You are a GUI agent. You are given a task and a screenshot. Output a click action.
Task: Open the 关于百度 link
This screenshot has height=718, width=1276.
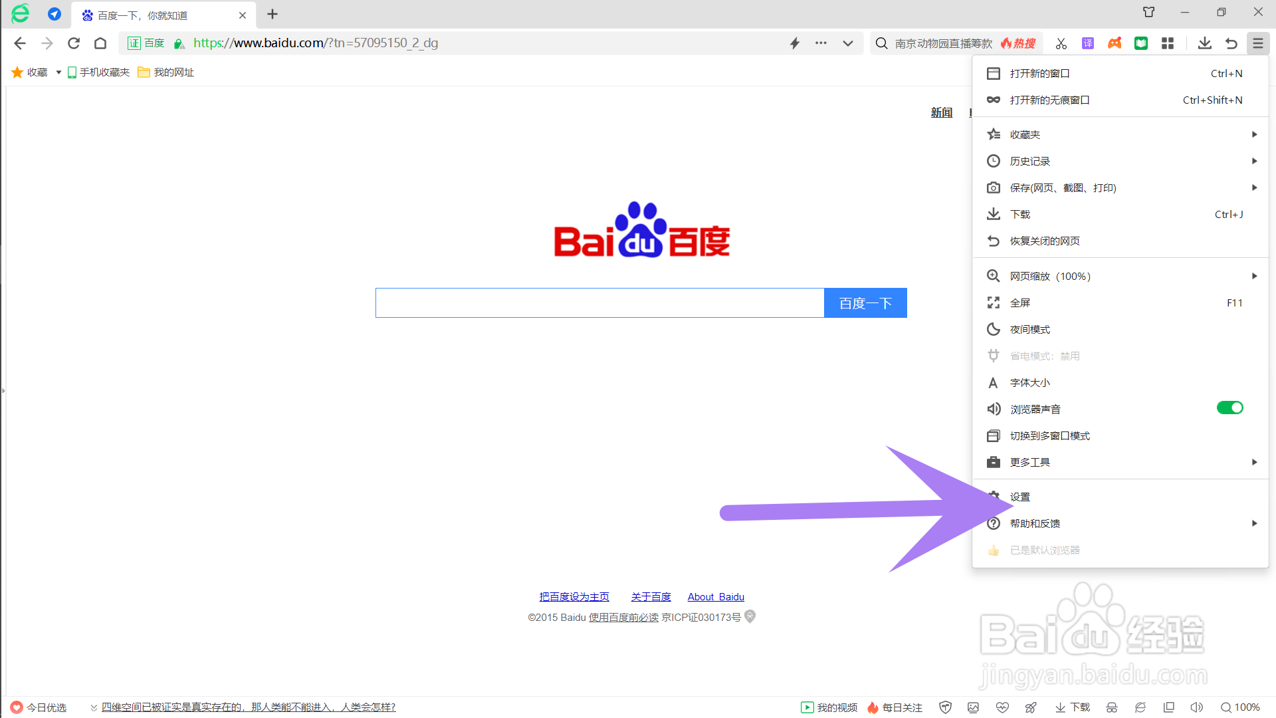tap(651, 597)
